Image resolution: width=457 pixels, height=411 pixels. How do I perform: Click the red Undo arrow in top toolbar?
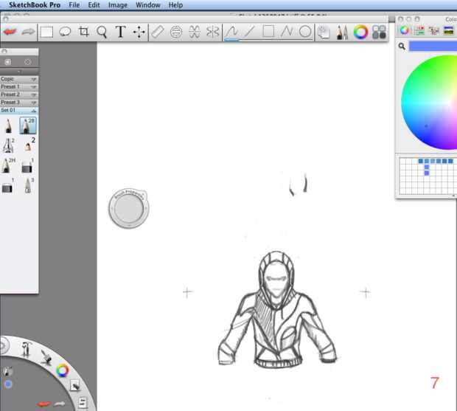pos(10,32)
